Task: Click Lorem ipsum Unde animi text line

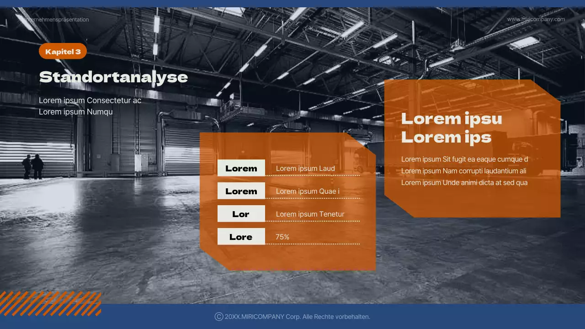Action: coord(464,182)
